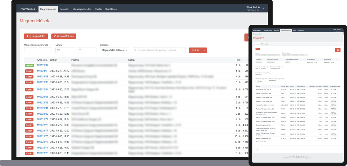Click the end date input under Dátum
This screenshot has height=166, width=347.
87,50
